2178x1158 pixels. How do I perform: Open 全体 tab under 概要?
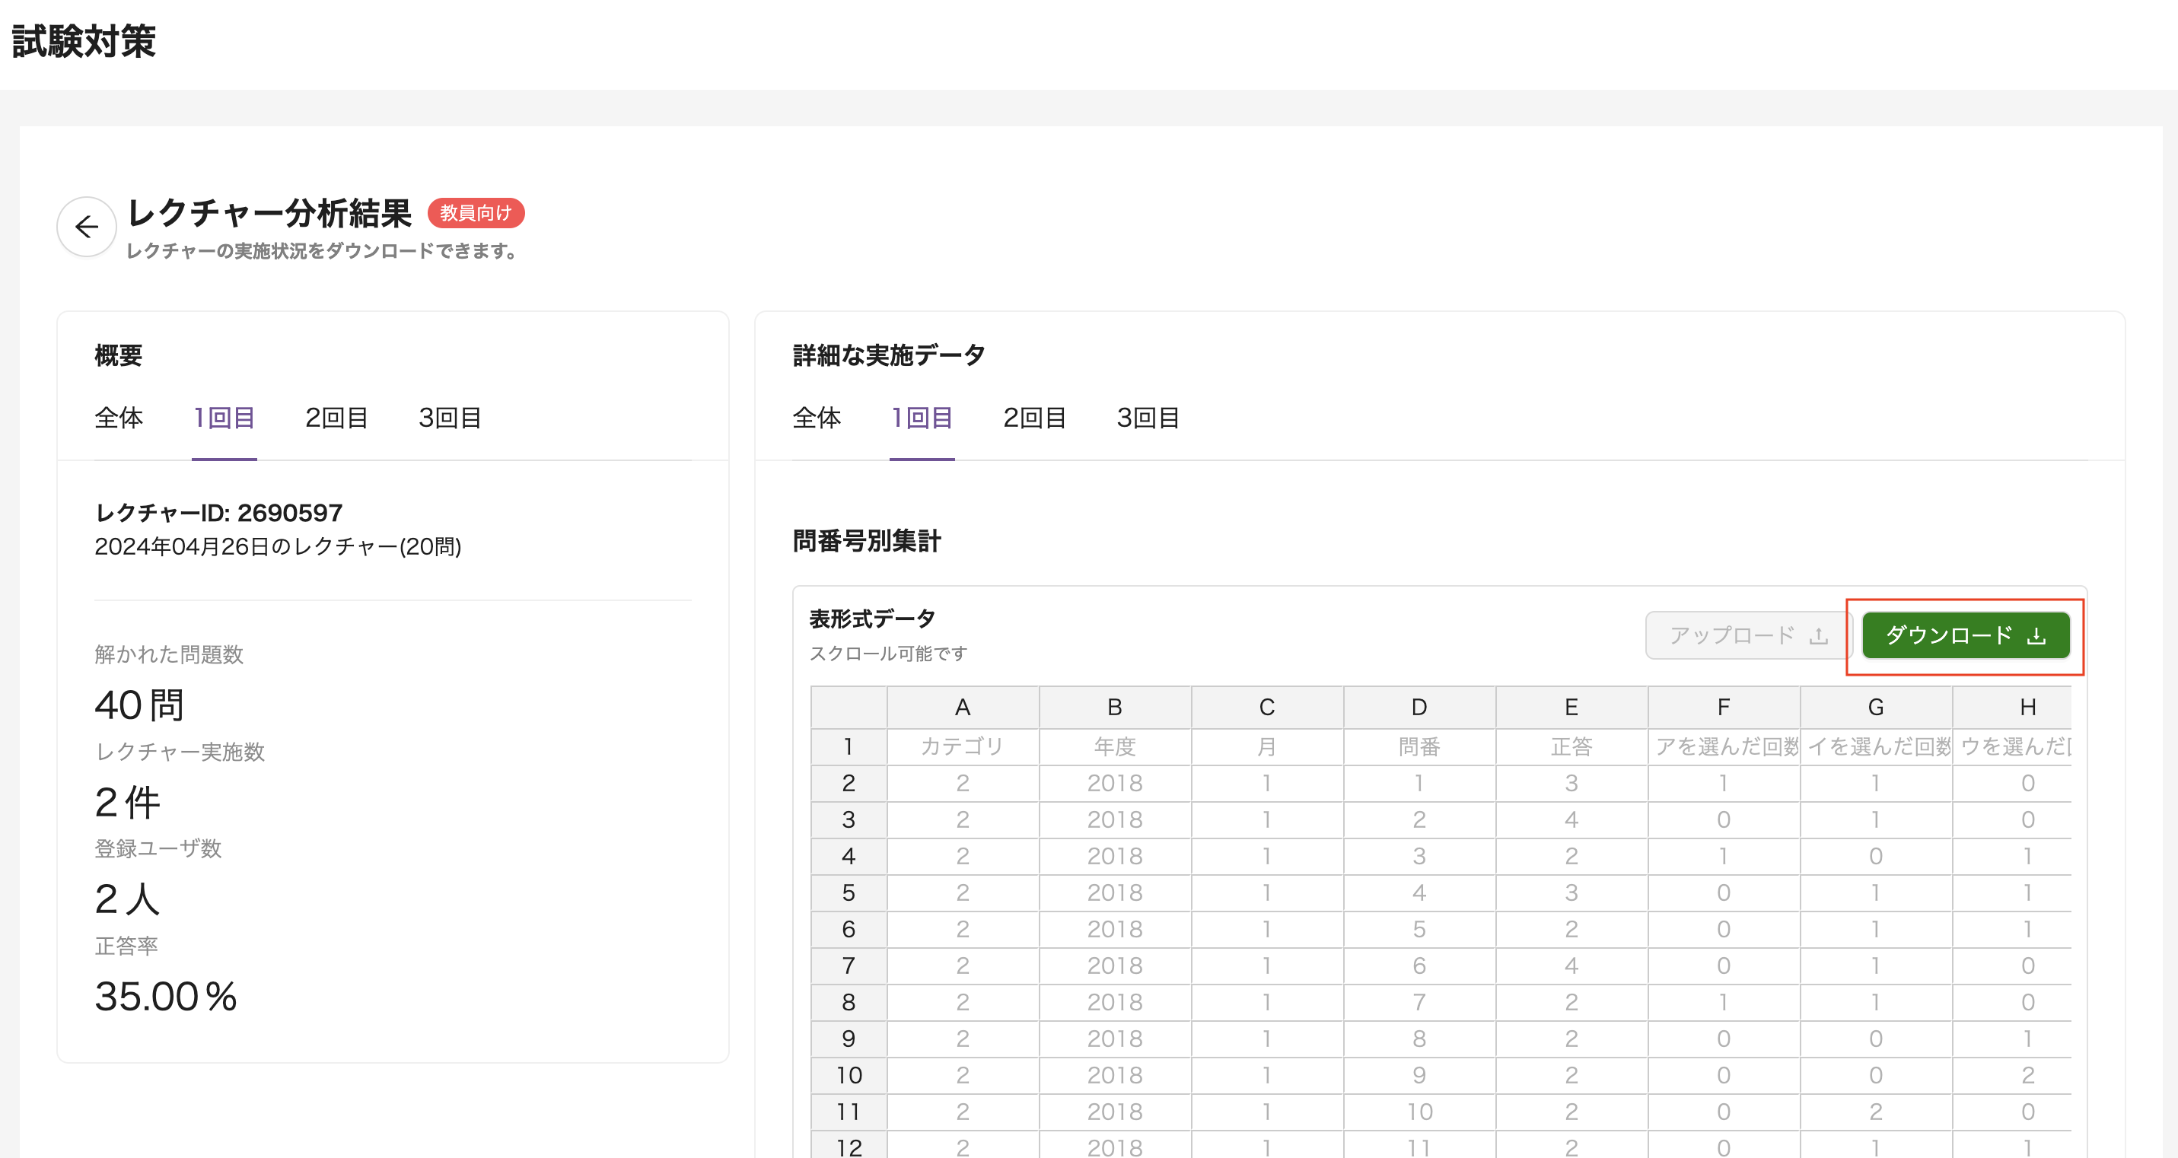click(x=119, y=418)
